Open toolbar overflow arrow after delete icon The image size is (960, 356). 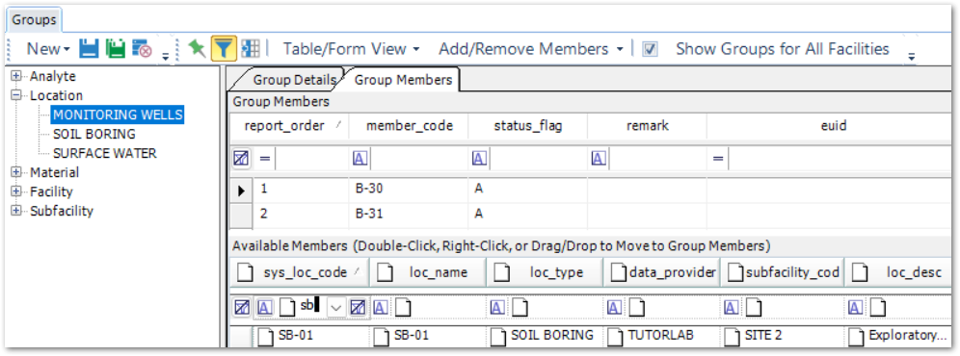point(166,56)
